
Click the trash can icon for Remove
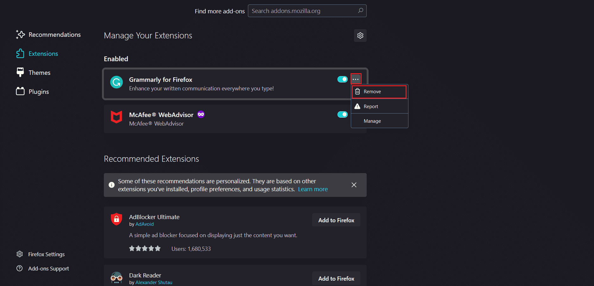pos(357,91)
